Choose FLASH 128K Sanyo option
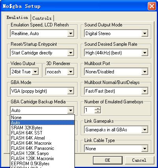 42,153
